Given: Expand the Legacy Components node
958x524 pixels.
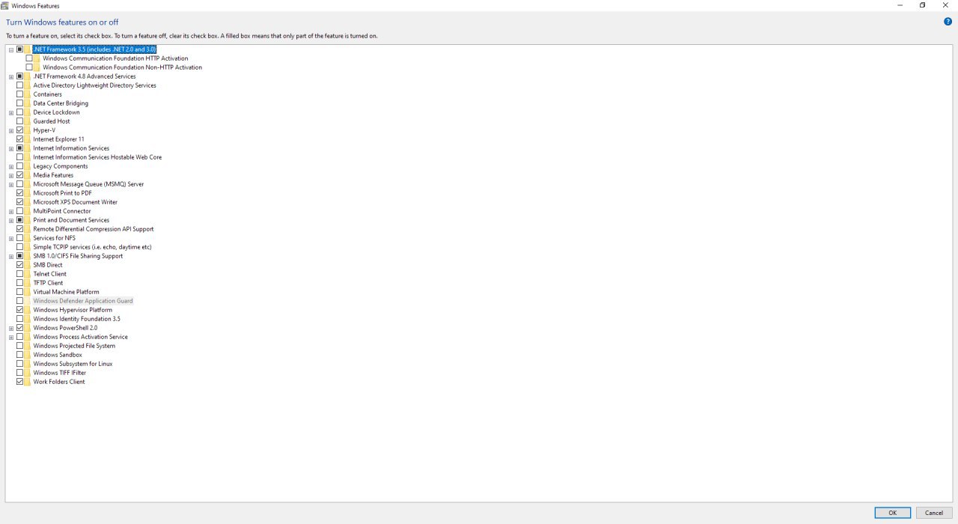Looking at the screenshot, I should [x=11, y=166].
